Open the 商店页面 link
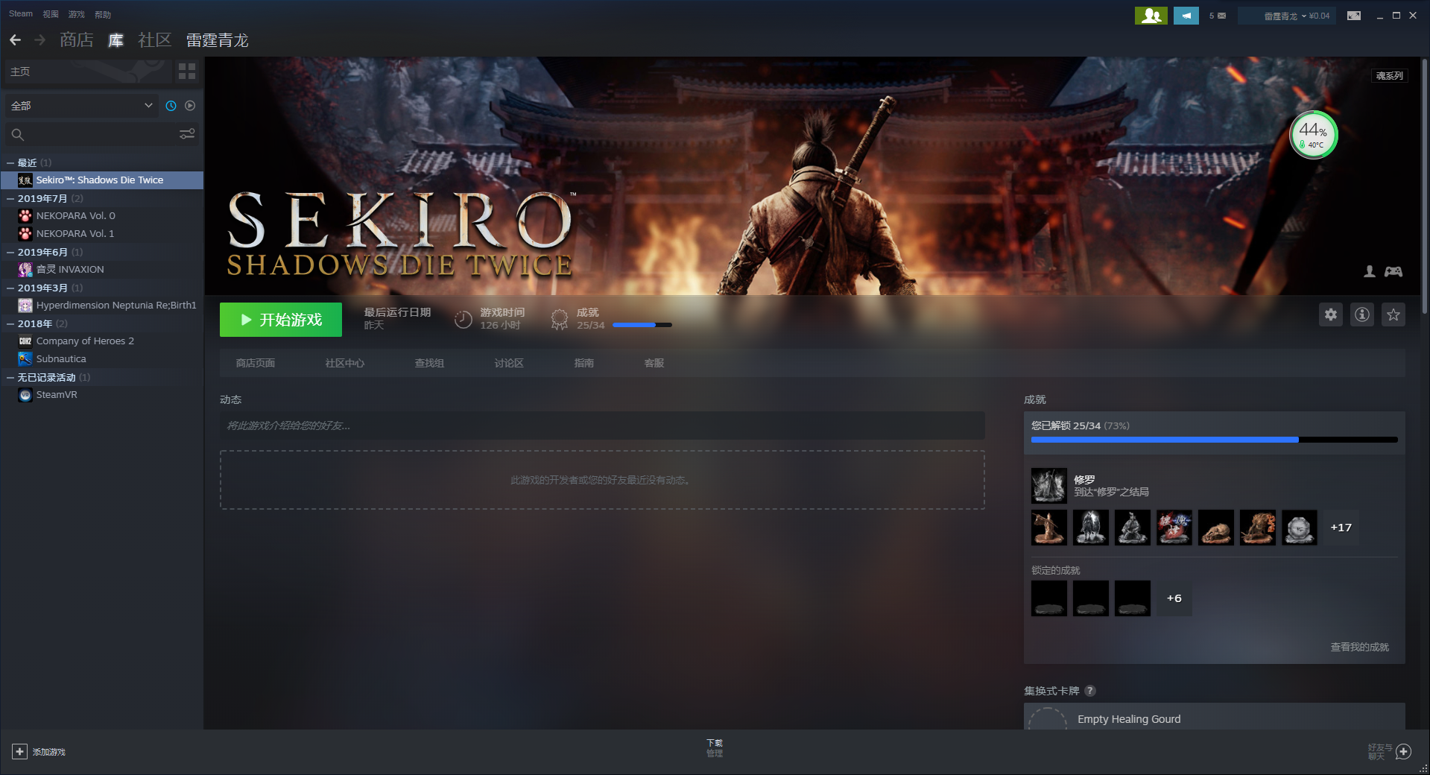 (x=256, y=363)
